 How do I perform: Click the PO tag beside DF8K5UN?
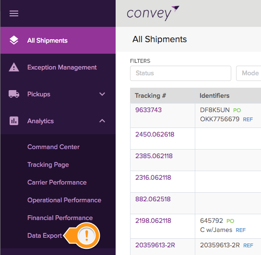click(x=237, y=110)
